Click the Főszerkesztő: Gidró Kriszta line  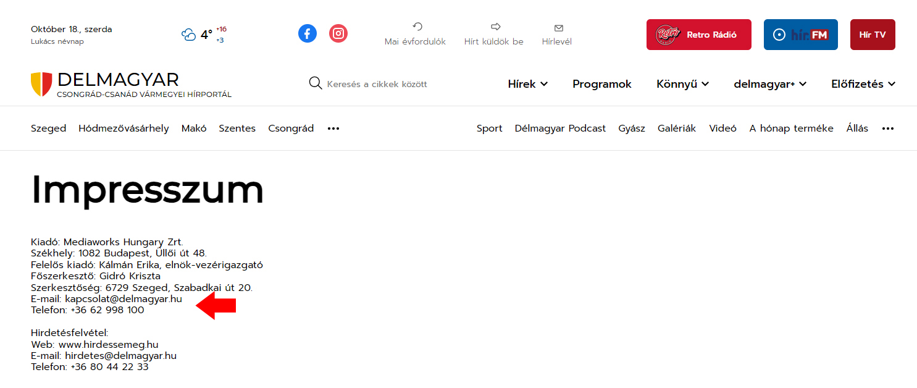pos(96,276)
